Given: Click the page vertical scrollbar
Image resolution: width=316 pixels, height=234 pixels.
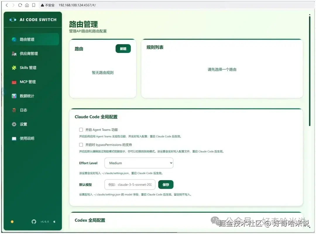Looking at the screenshot, I should [x=310, y=70].
